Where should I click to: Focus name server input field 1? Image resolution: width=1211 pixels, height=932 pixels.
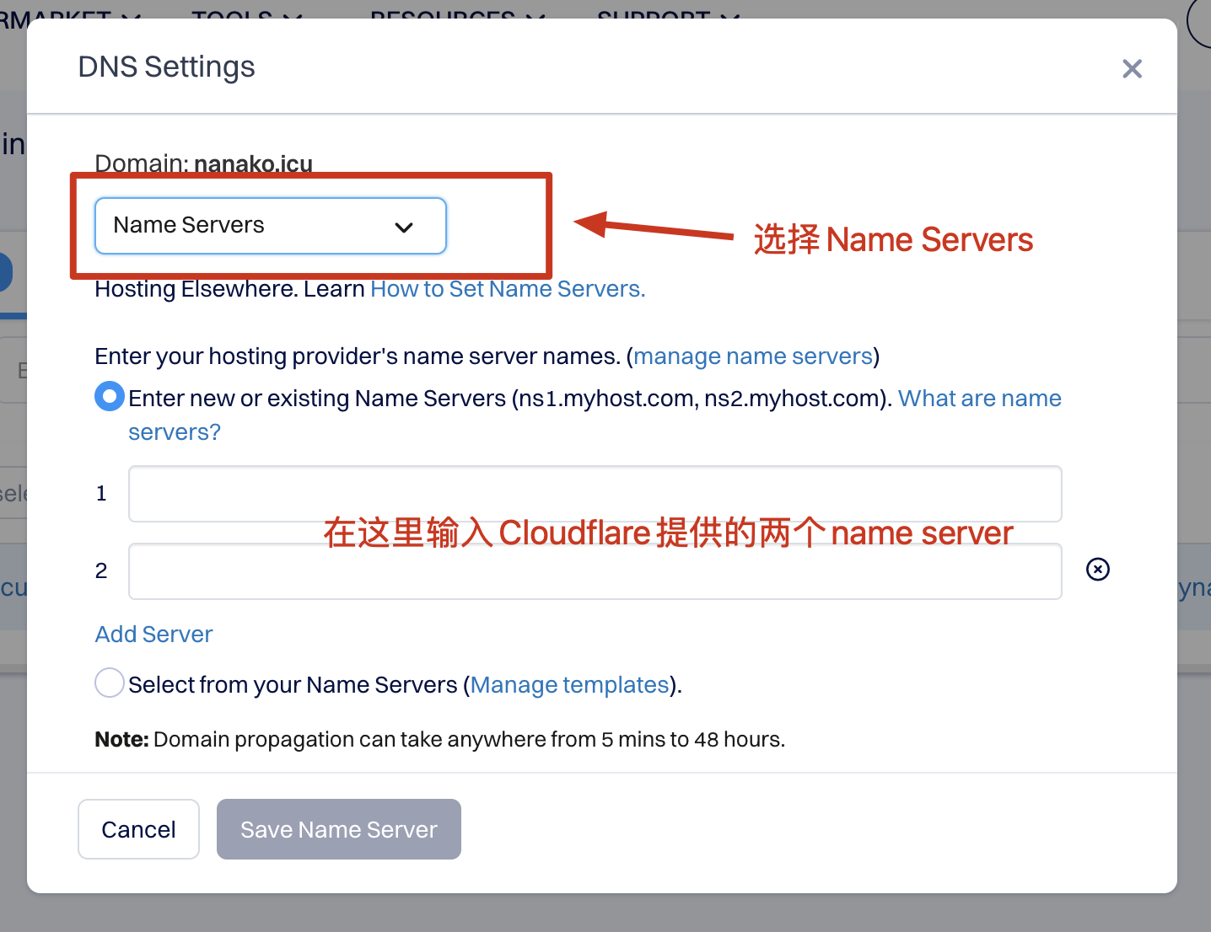click(x=595, y=494)
